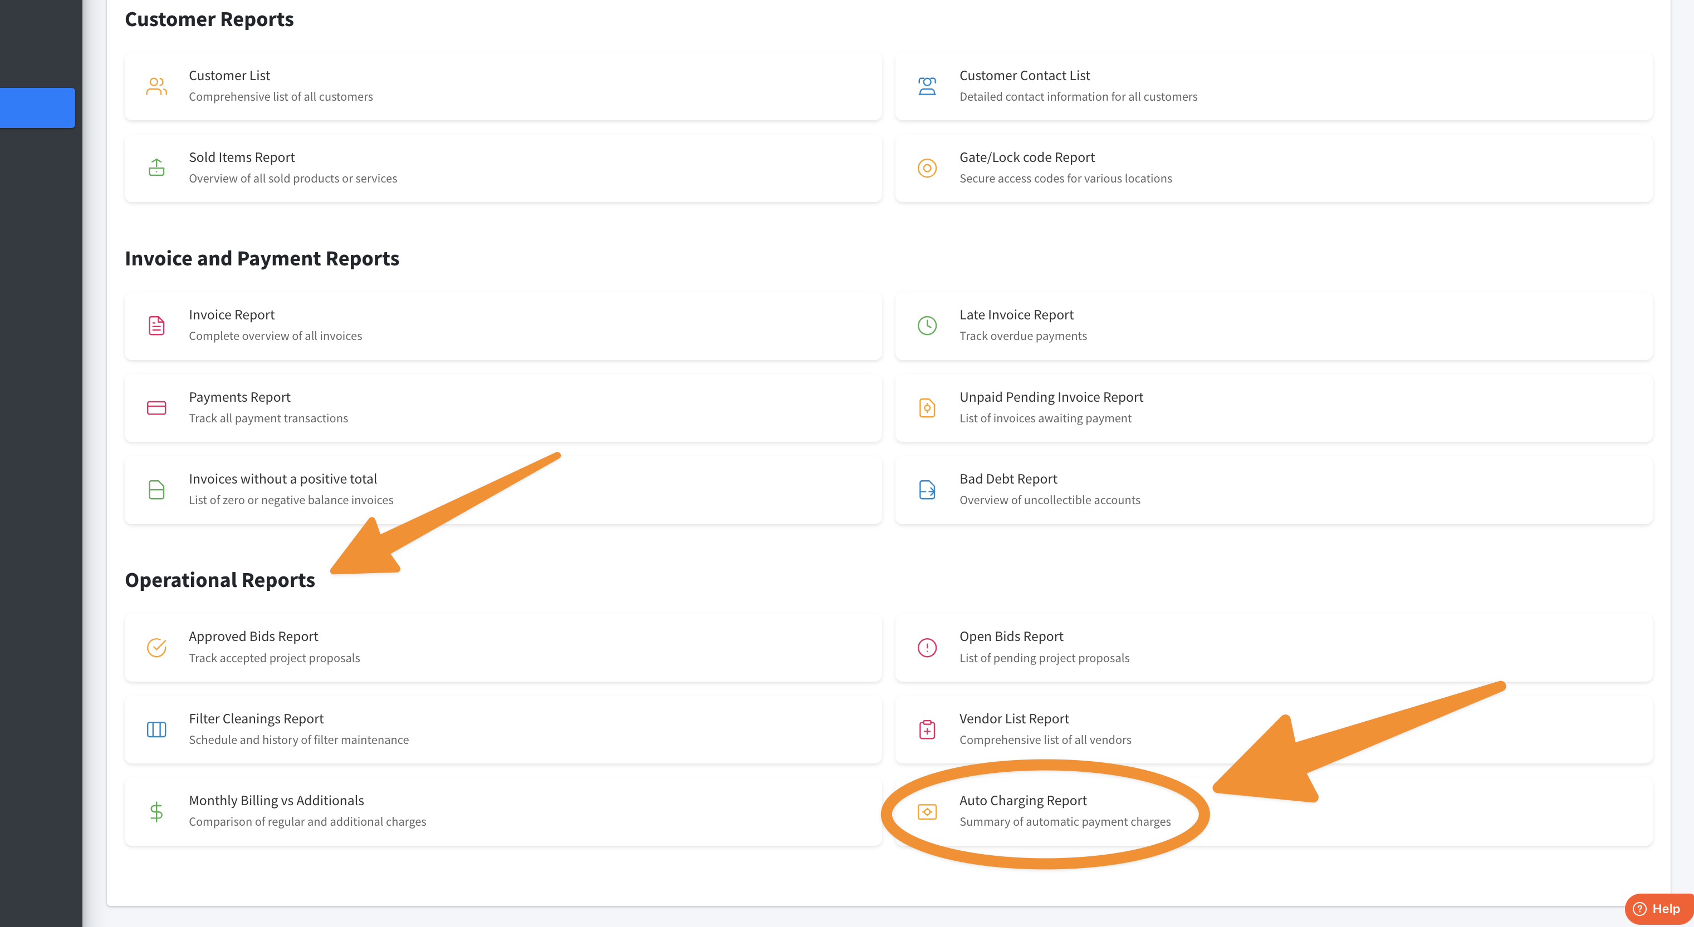Open Invoices without a positive total
The height and width of the screenshot is (927, 1694).
[x=283, y=479]
